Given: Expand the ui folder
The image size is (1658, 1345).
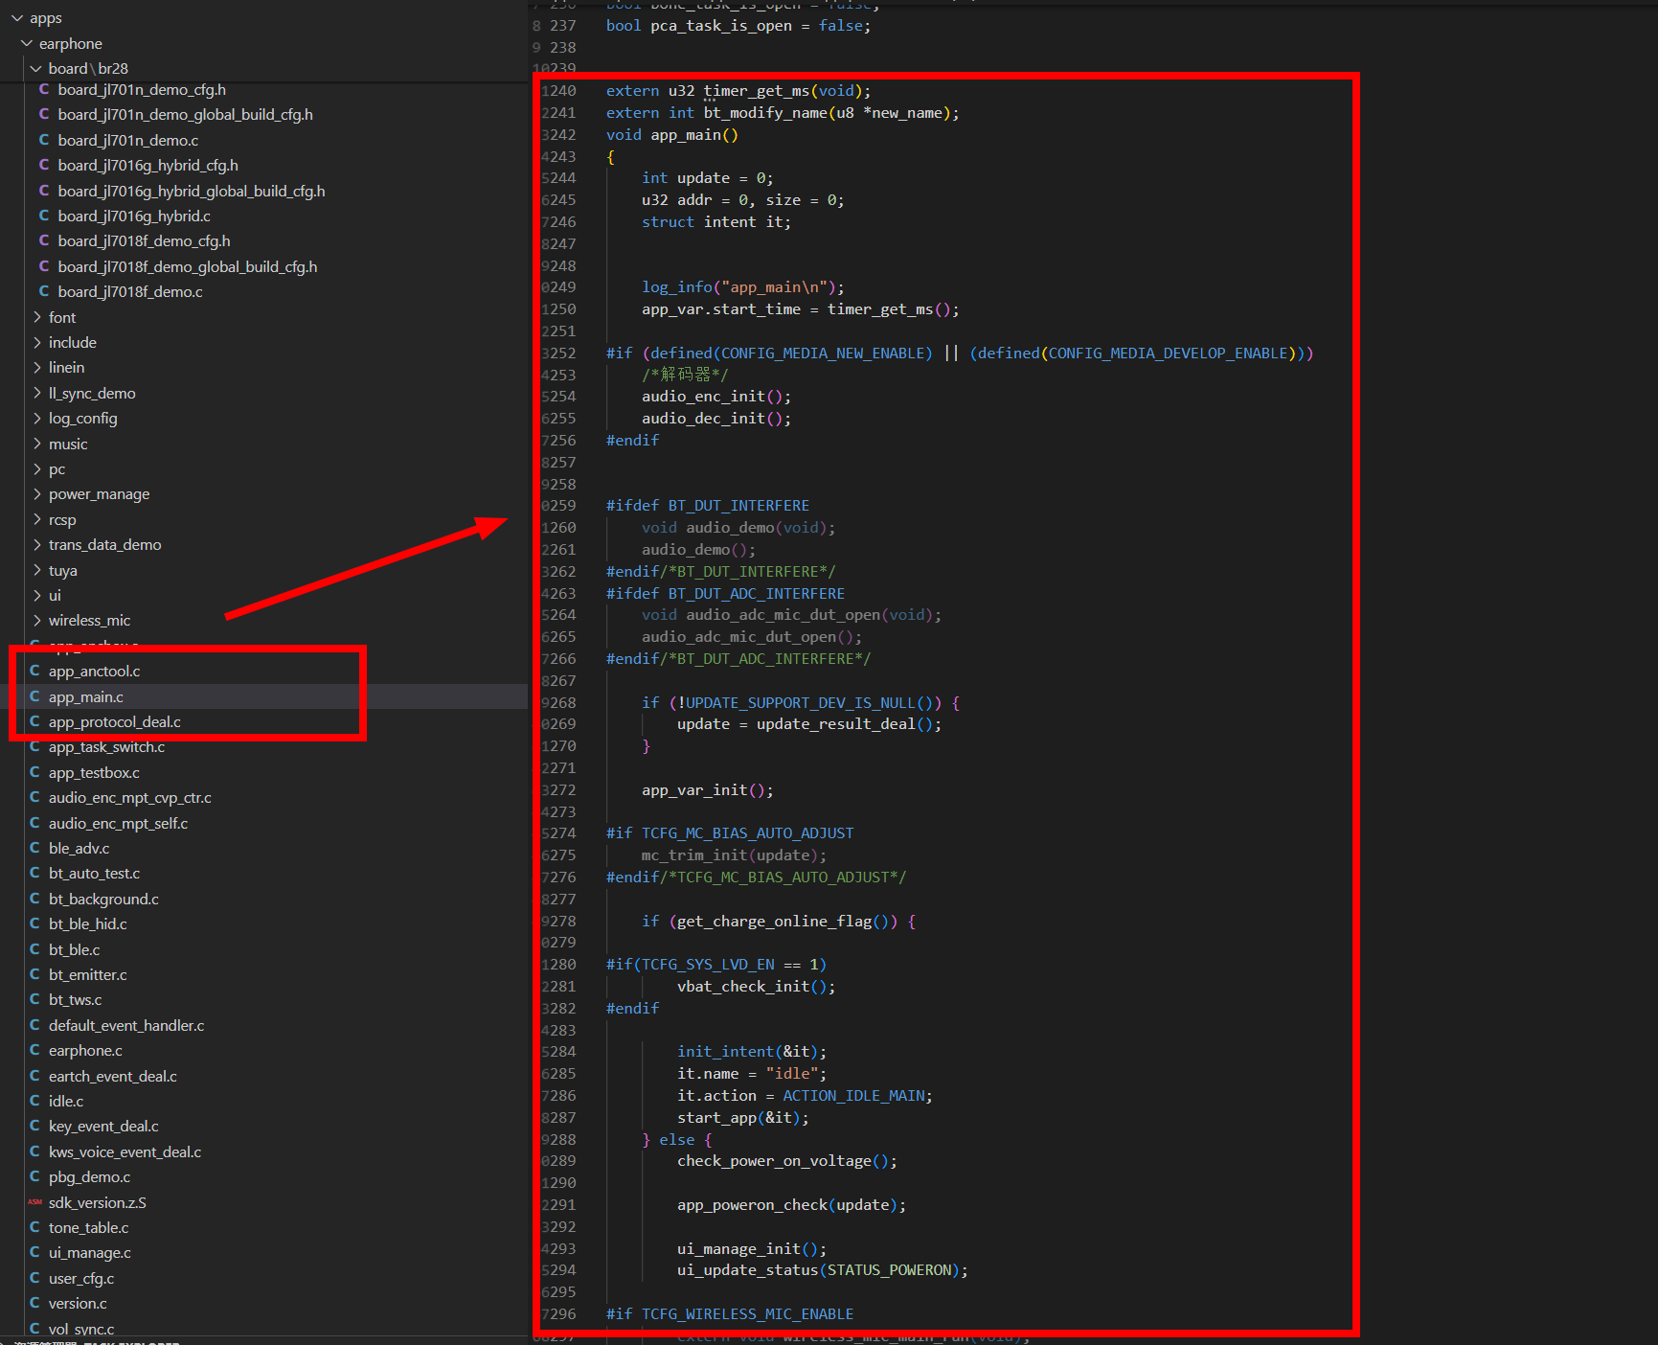Looking at the screenshot, I should point(36,595).
